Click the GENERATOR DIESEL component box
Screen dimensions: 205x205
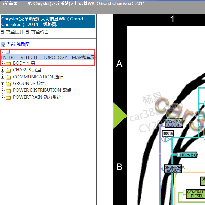196,194
